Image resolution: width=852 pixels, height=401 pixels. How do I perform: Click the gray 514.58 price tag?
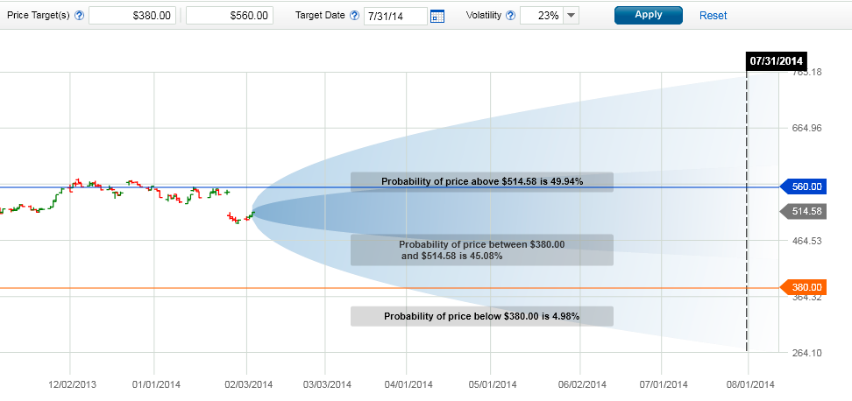[803, 212]
